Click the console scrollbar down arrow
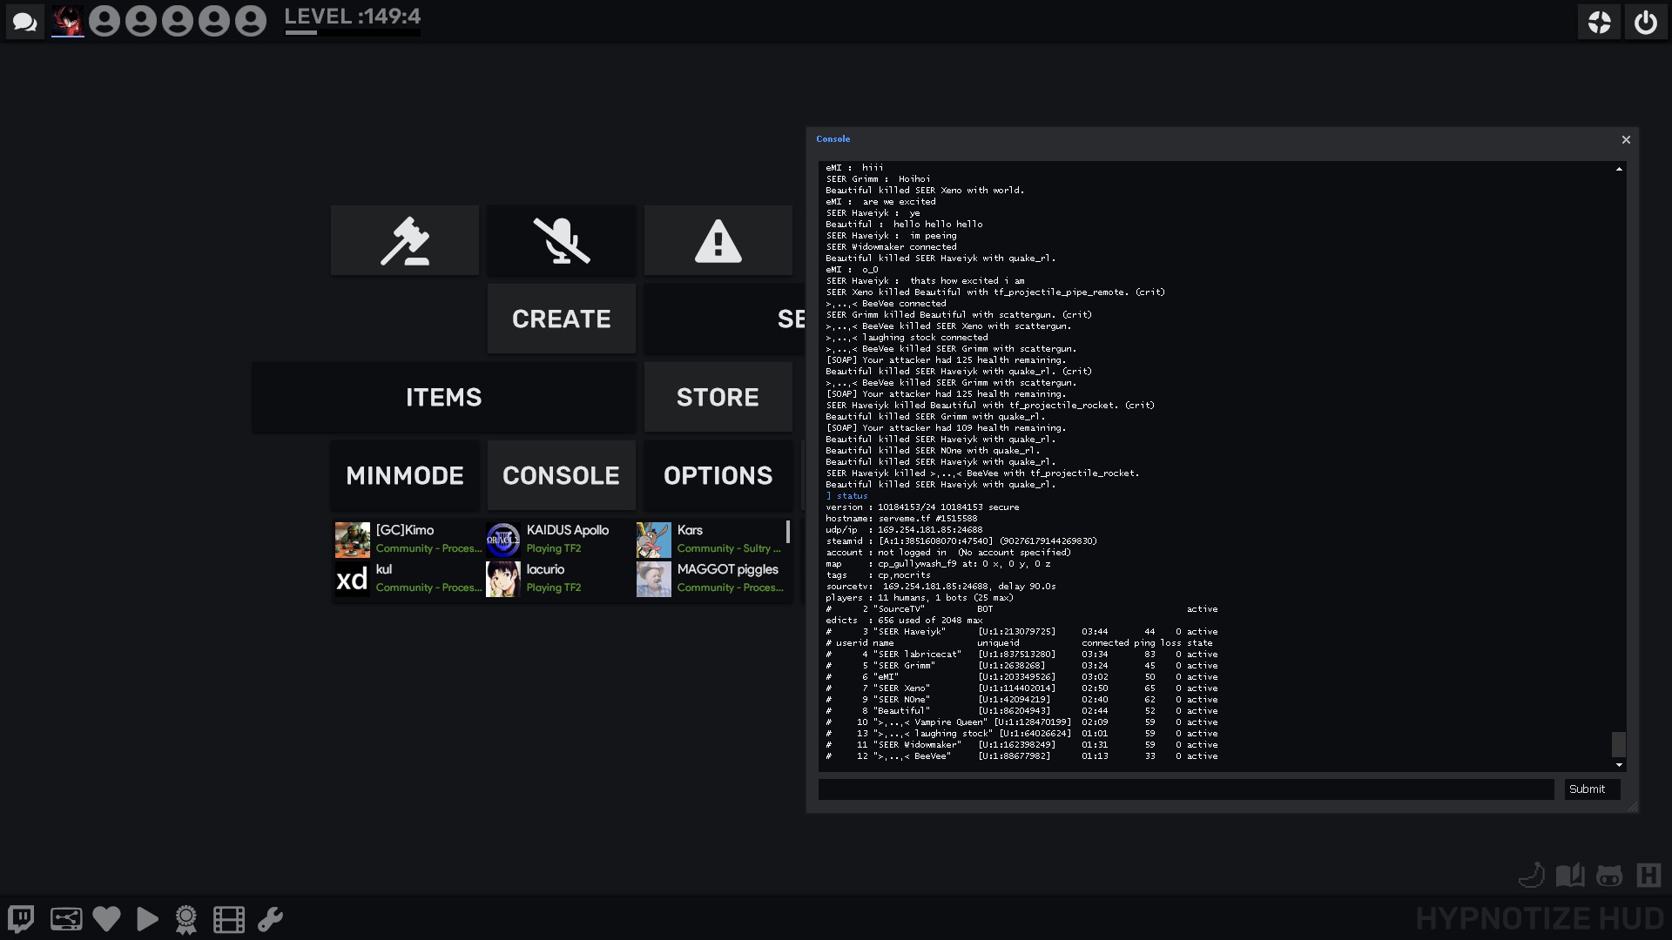This screenshot has width=1672, height=940. 1619,765
